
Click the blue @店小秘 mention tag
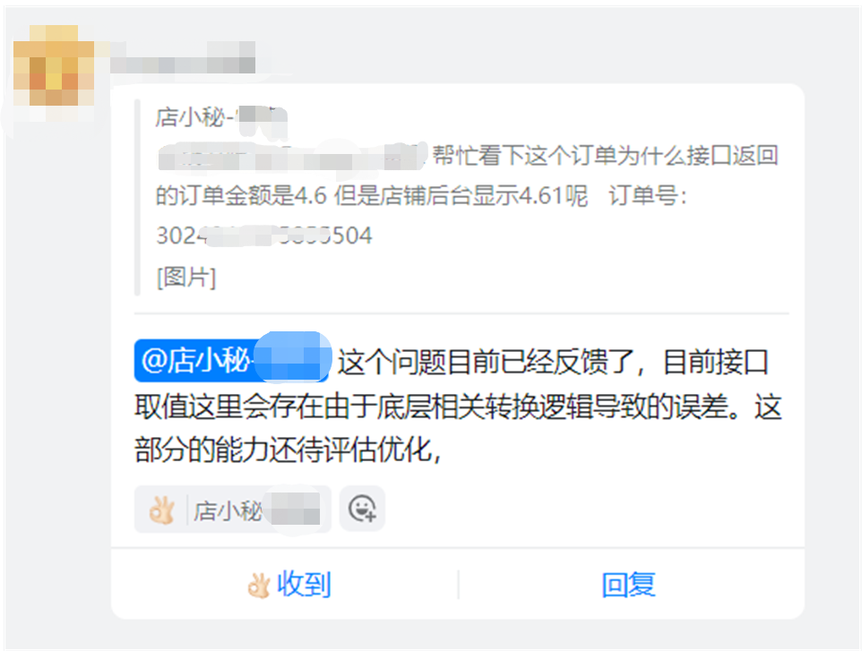point(232,360)
